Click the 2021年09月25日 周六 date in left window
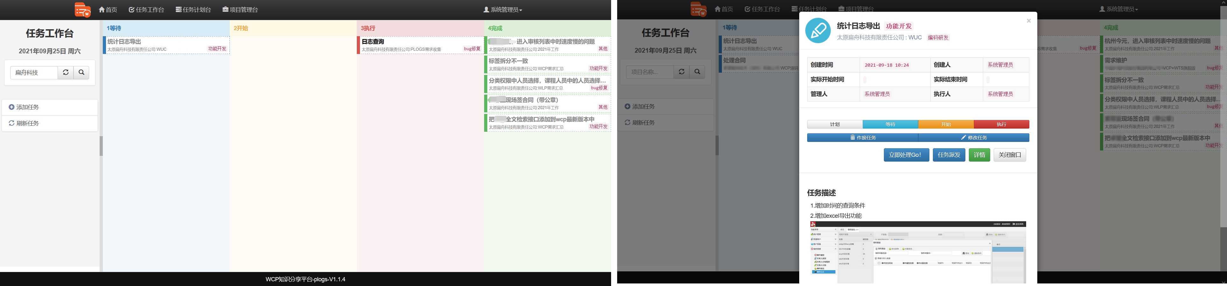Image resolution: width=1227 pixels, height=286 pixels. (x=50, y=51)
